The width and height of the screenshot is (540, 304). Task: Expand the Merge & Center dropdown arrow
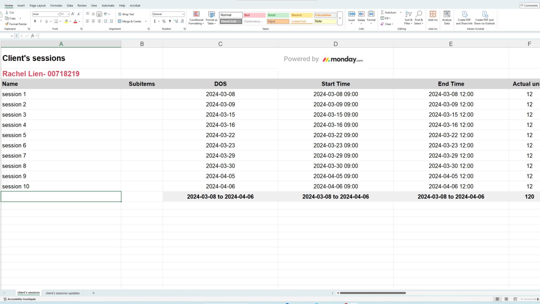click(146, 21)
